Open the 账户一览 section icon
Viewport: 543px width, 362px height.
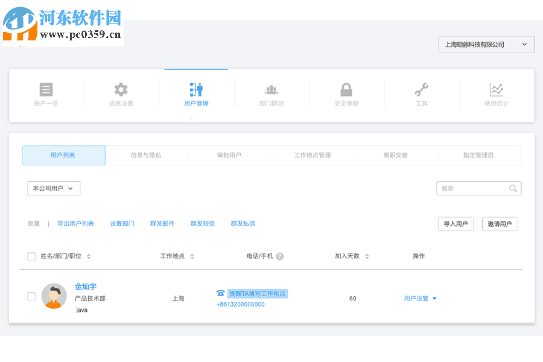[46, 89]
